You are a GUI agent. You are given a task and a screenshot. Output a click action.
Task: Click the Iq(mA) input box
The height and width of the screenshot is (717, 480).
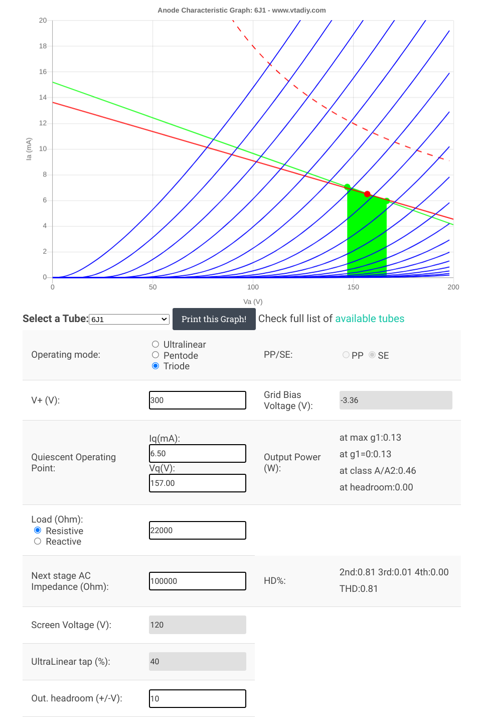(198, 453)
